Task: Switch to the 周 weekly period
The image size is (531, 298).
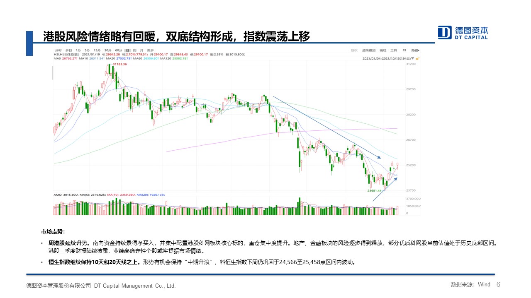Action: [135, 50]
